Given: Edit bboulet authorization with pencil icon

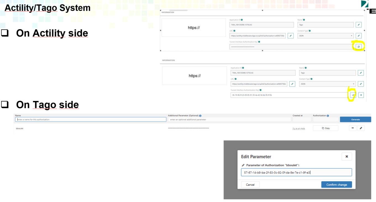Looking at the screenshot, I should [361, 128].
